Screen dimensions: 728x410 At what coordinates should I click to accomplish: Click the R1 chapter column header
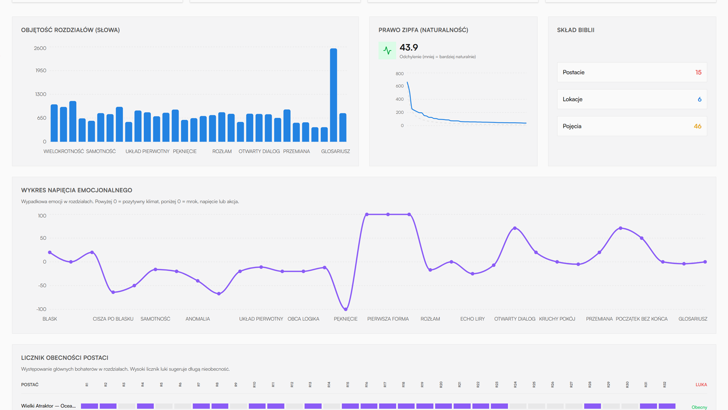click(87, 385)
